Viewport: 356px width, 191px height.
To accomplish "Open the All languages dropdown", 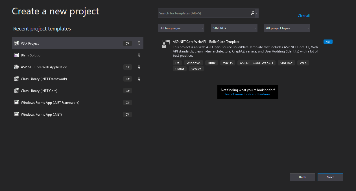I will (181, 28).
